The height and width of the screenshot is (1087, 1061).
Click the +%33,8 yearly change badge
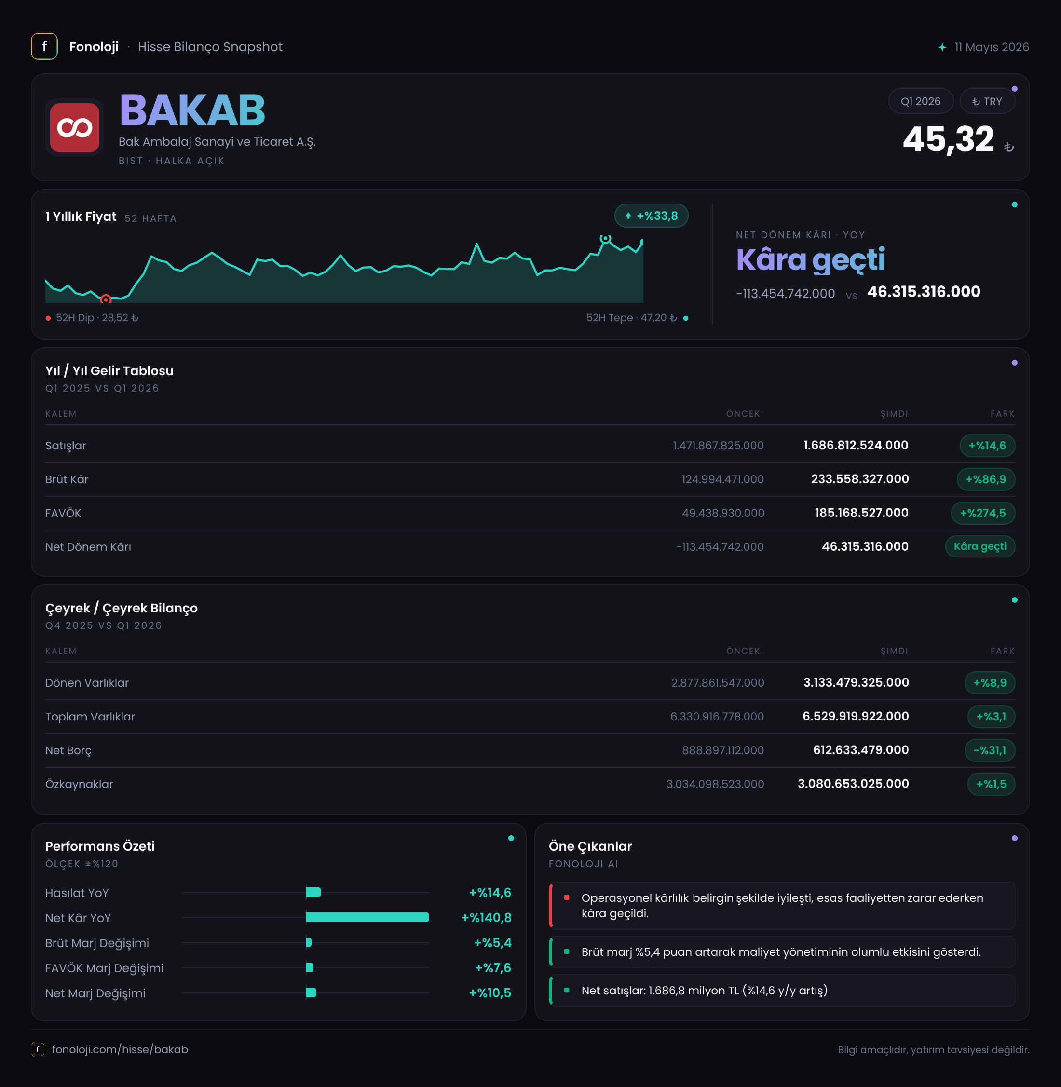651,216
